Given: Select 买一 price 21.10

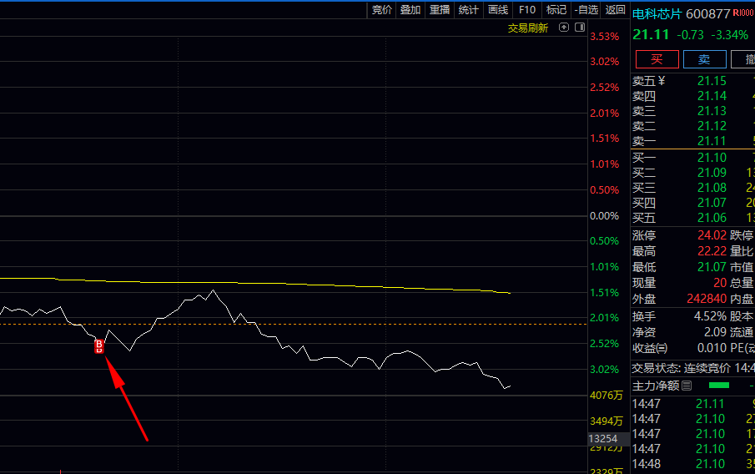Looking at the screenshot, I should coord(712,158).
